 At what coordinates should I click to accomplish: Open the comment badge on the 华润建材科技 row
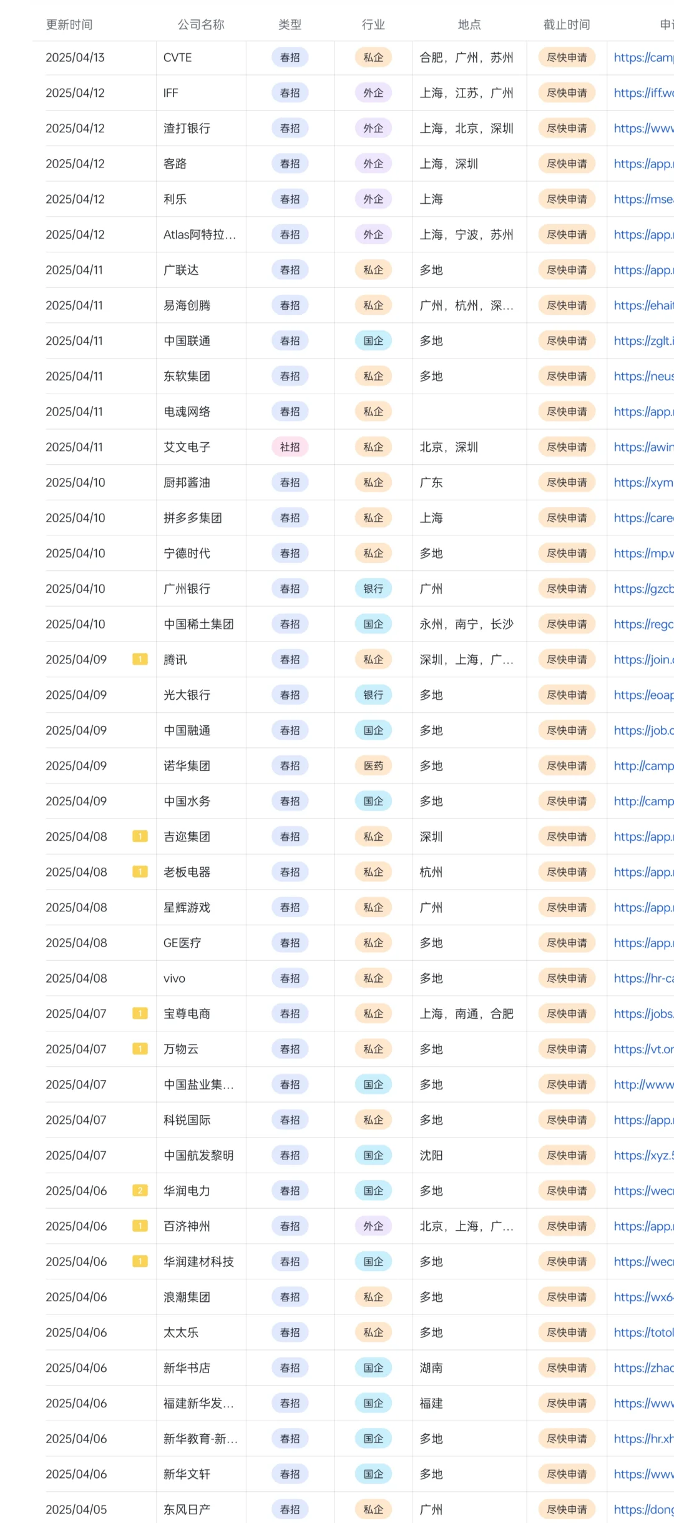pos(140,1261)
